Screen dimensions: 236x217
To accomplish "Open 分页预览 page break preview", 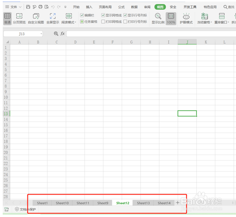I will click(x=19, y=18).
